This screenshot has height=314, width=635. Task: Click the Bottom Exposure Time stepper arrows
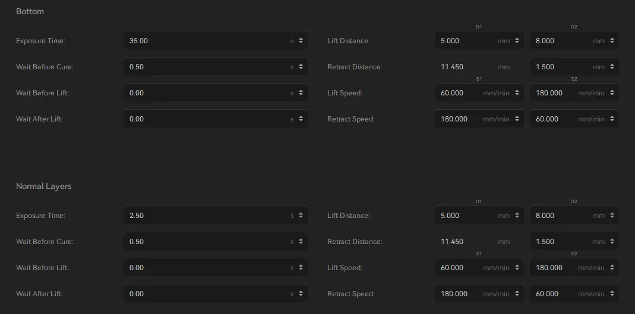click(301, 41)
